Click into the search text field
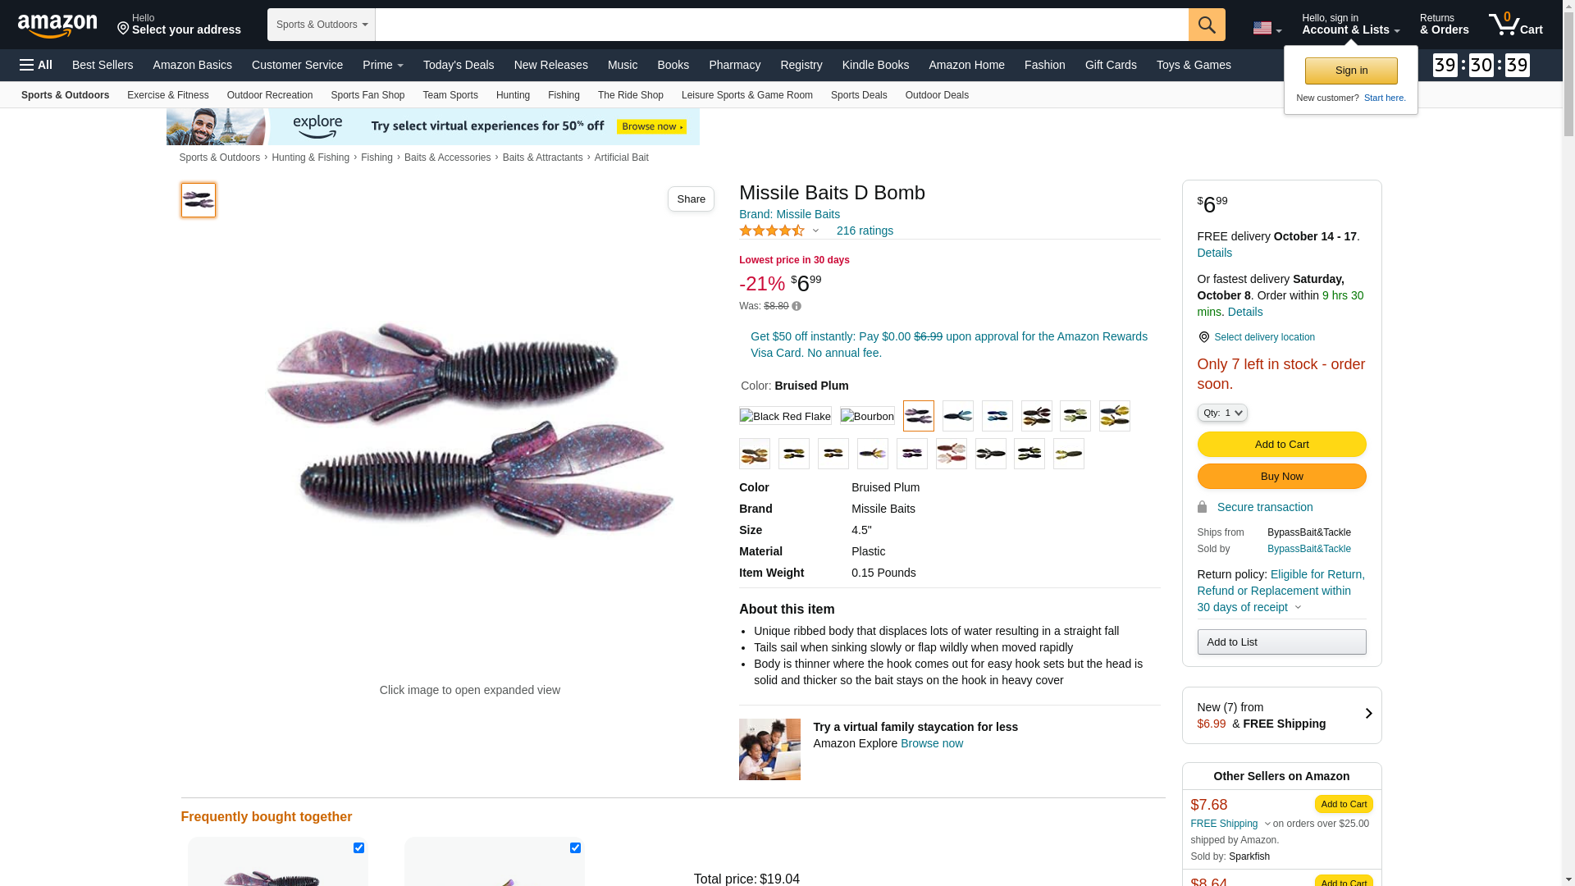 pos(781,25)
